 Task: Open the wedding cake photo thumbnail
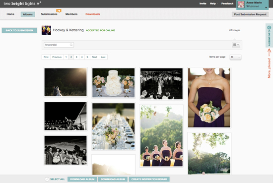114,83
